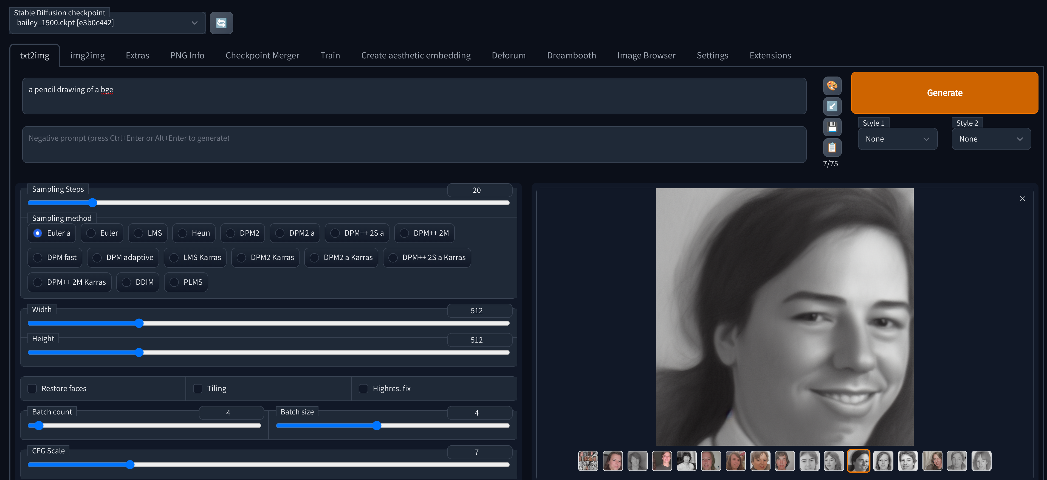Select the last thumbnail in gallery strip

point(981,461)
